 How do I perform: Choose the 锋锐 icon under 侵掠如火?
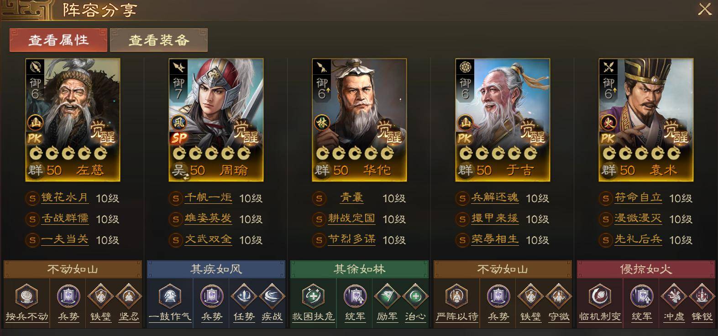[702, 296]
